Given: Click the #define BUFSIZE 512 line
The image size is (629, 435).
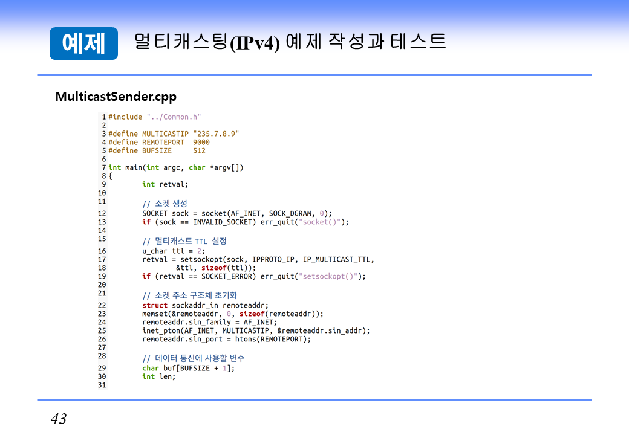Looking at the screenshot, I should pyautogui.click(x=157, y=150).
